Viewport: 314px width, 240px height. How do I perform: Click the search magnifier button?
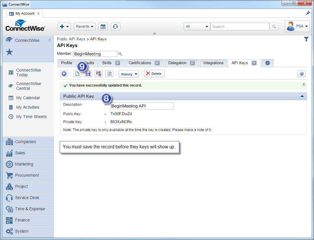pos(274,27)
